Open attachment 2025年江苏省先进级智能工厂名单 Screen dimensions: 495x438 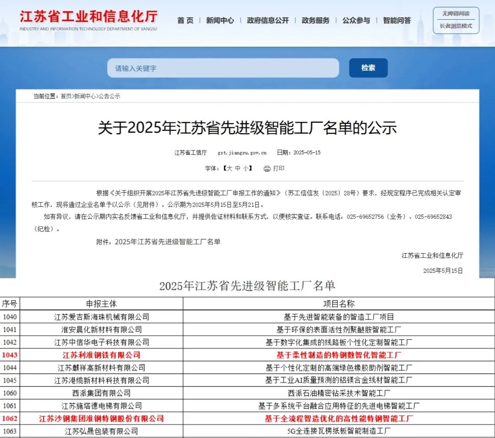tap(168, 242)
